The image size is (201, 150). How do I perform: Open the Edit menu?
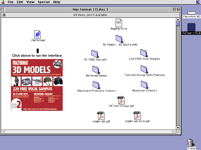click(x=20, y=2)
